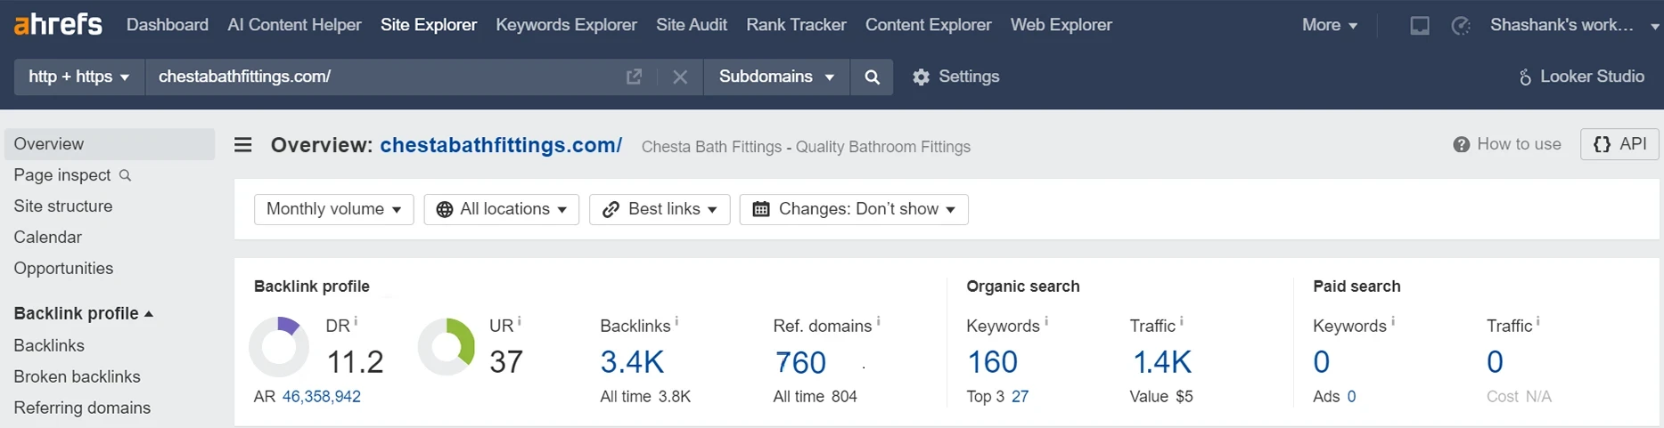The height and width of the screenshot is (428, 1664).
Task: Click Backlinks count 3.4K
Action: point(632,362)
